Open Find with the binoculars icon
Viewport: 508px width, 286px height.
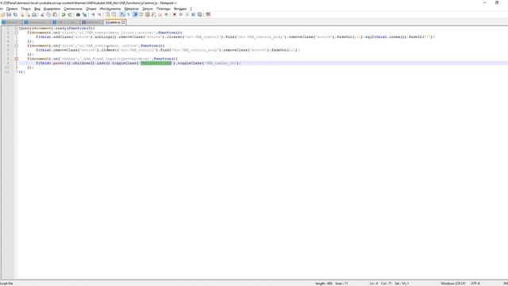pos(78,14)
